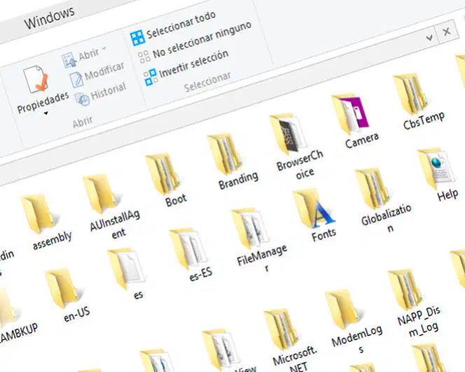465x372 pixels.
Task: Choose the Seleccionar todo label
Action: click(181, 25)
